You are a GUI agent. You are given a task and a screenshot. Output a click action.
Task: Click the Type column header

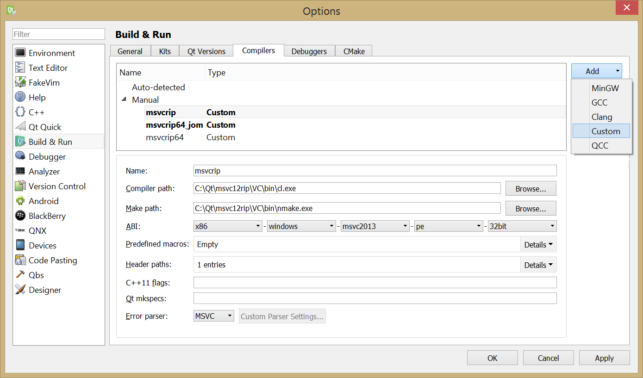point(385,72)
